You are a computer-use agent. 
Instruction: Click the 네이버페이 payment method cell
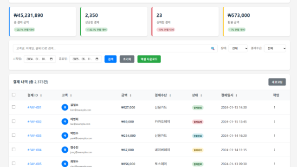pos(162,150)
